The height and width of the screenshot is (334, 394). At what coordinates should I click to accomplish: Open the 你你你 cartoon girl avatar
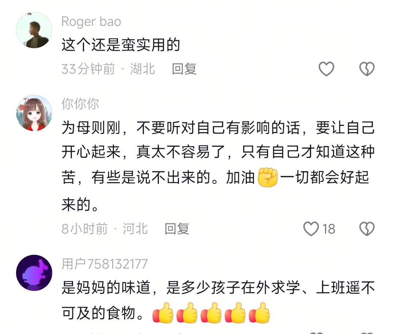34,113
